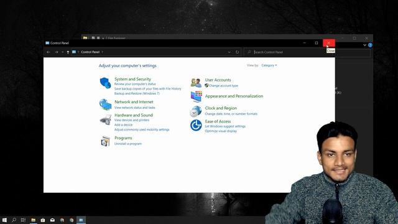Open the Ease of Access blue circle icon
The width and height of the screenshot is (398, 224).
[196, 125]
